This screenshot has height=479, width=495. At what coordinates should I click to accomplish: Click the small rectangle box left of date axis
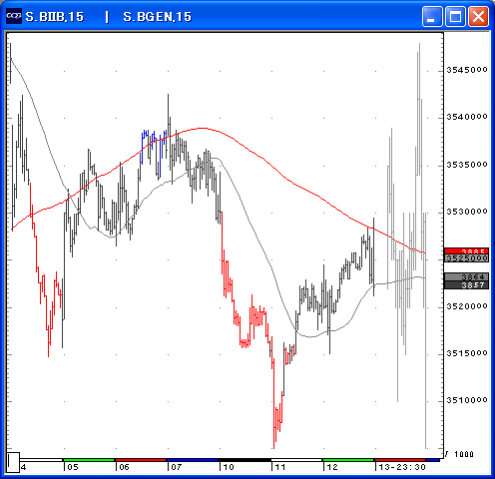click(x=13, y=462)
